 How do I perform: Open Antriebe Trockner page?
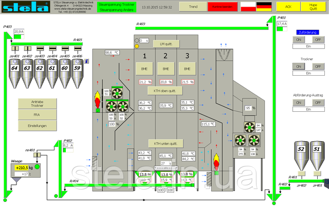click(36, 104)
